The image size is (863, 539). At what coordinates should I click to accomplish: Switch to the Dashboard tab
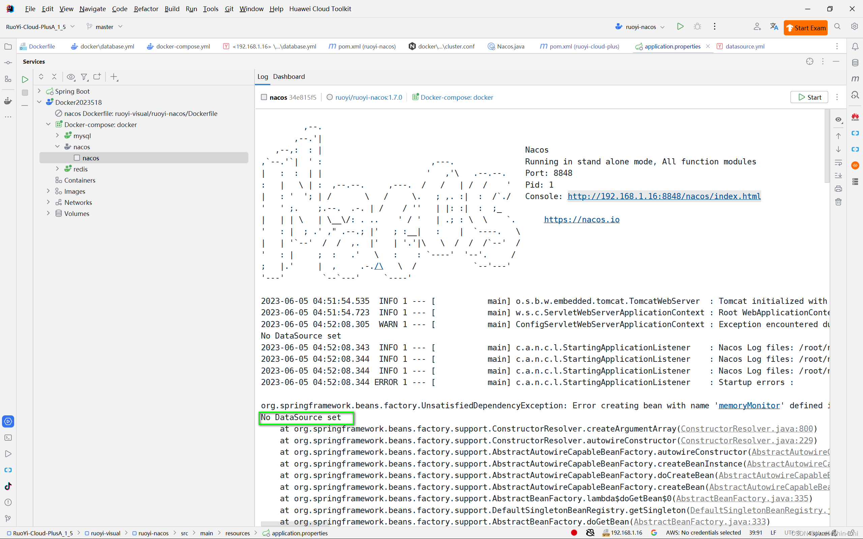coord(289,77)
